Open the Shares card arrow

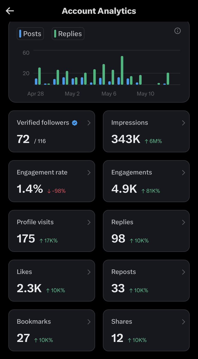pos(183,322)
